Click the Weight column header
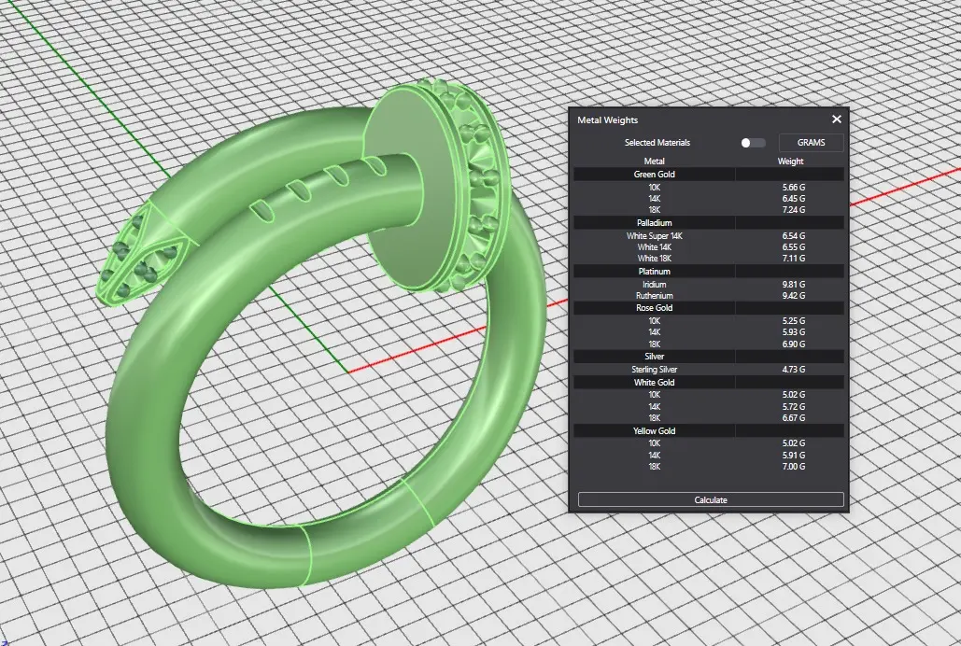961x646 pixels. (x=790, y=161)
